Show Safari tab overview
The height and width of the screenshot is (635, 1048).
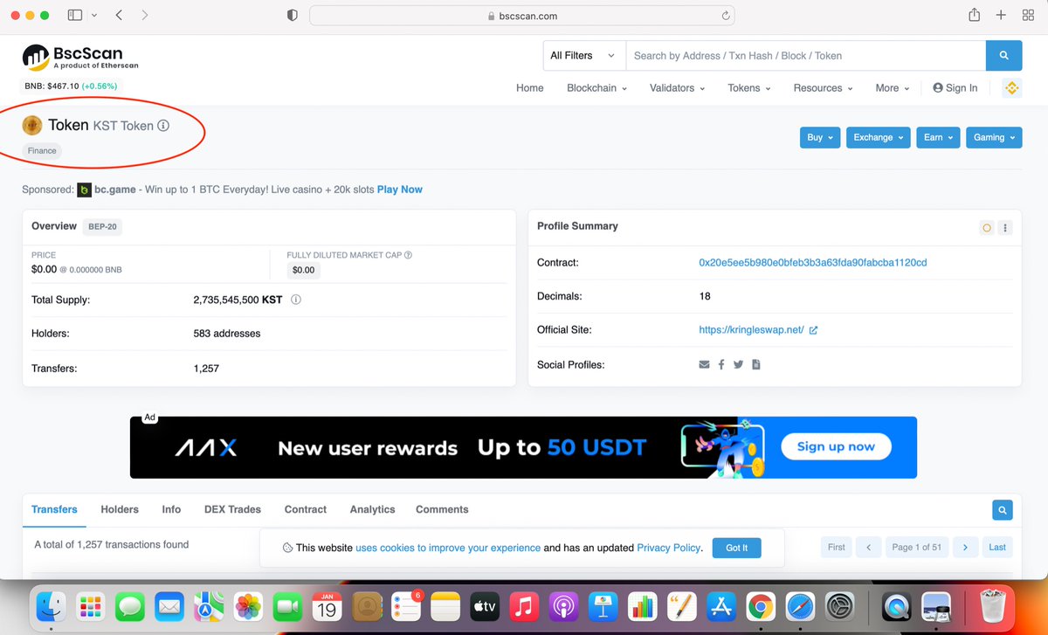(1028, 16)
